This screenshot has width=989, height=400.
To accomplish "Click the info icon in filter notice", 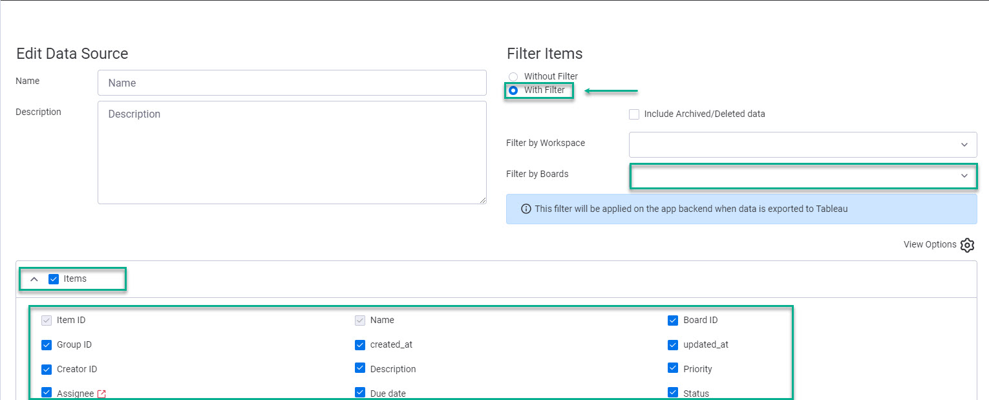I will (x=526, y=209).
